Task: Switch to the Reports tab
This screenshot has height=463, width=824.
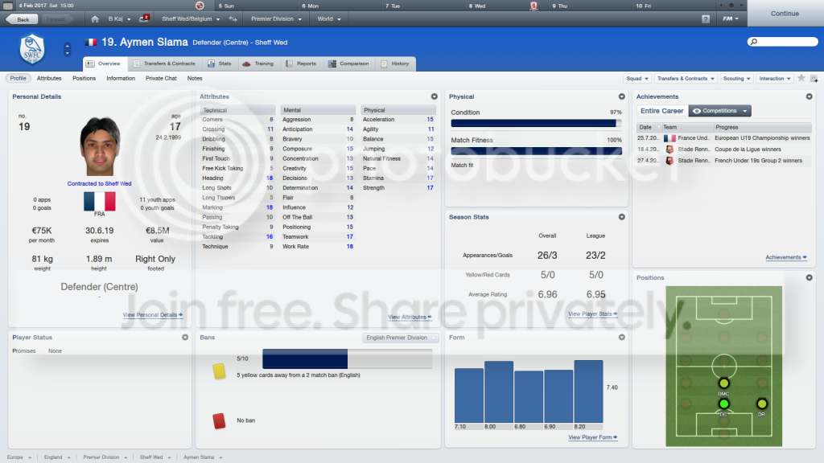Action: (301, 64)
